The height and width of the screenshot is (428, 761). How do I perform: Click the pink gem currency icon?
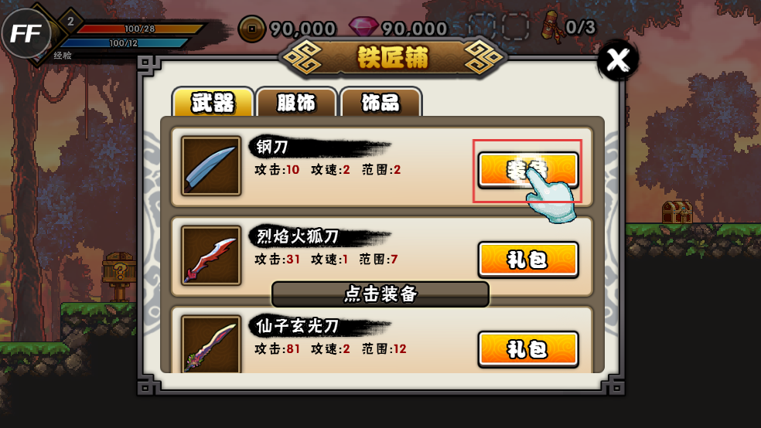(x=363, y=27)
